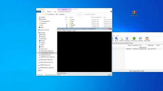Go forward in File Explorer
Viewport: 163px width, 91px height.
coord(40,14)
